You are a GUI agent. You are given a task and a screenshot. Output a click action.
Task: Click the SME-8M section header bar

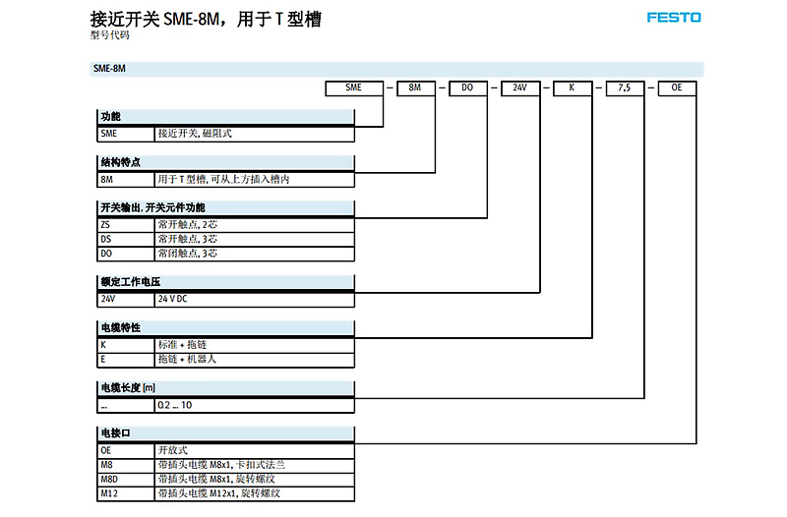pyautogui.click(x=396, y=69)
